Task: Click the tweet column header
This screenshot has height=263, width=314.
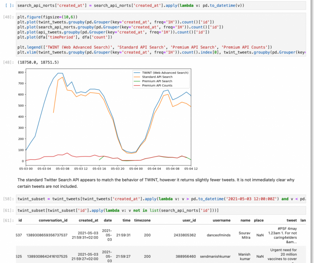Action: [x=292, y=220]
